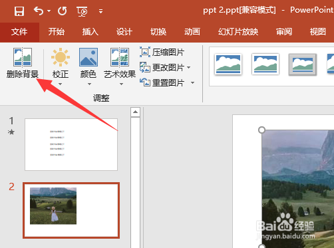The height and width of the screenshot is (248, 334).
Task: Click the 重置图片 icon
Action: 145,82
